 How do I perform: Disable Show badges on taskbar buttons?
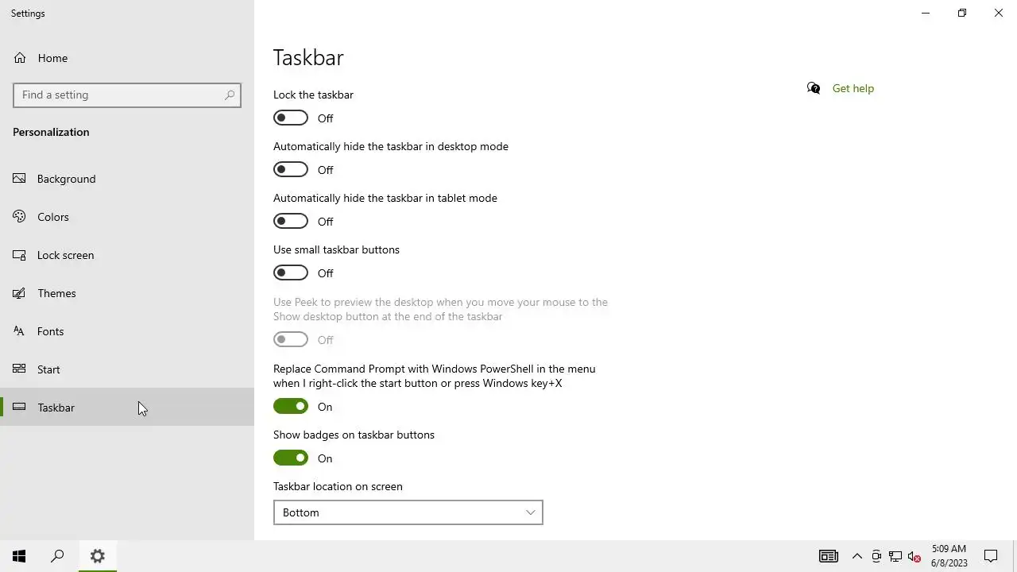coord(291,458)
